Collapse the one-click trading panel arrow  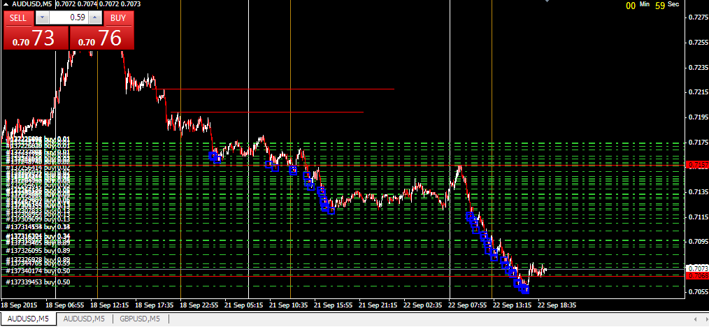(6, 4)
